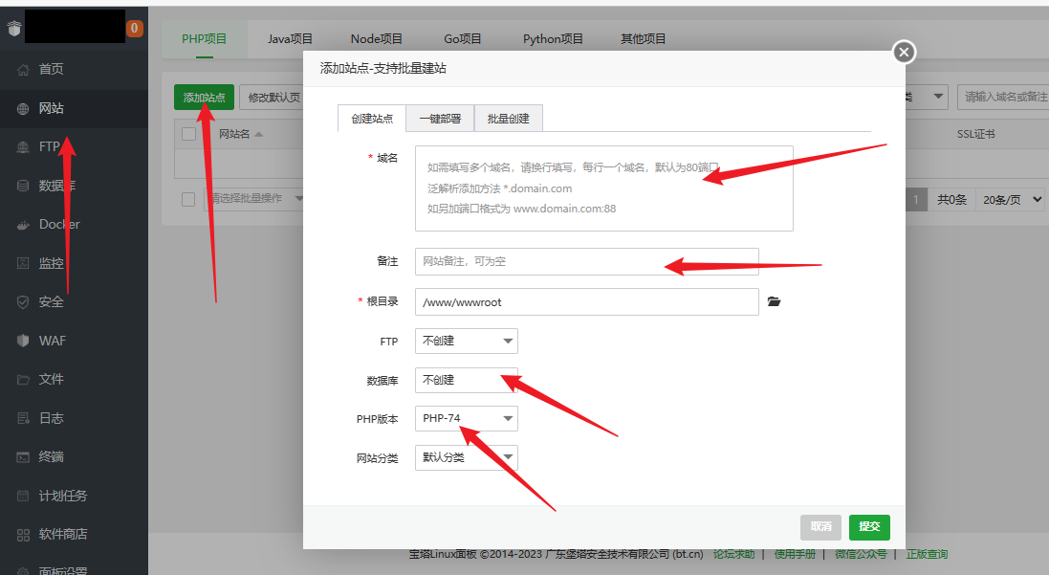Expand the site category dropdown

(x=466, y=457)
